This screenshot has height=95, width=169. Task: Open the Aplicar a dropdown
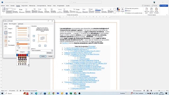click(52, 50)
